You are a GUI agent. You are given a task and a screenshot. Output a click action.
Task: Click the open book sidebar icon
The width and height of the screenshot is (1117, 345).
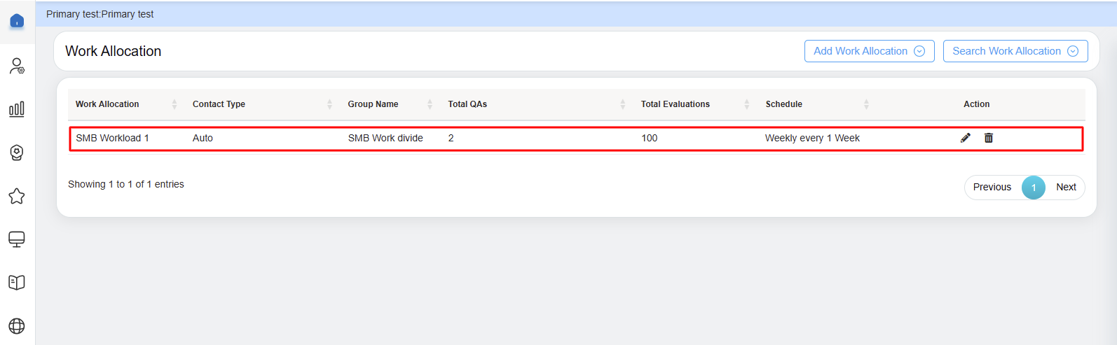[17, 283]
